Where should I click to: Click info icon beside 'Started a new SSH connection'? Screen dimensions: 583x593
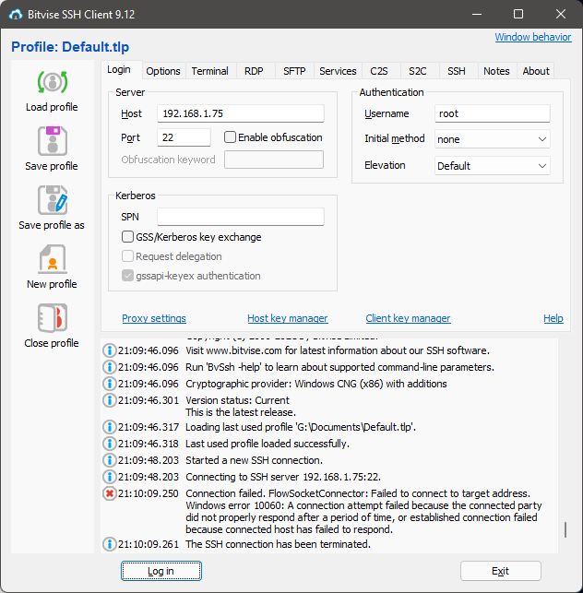click(110, 460)
